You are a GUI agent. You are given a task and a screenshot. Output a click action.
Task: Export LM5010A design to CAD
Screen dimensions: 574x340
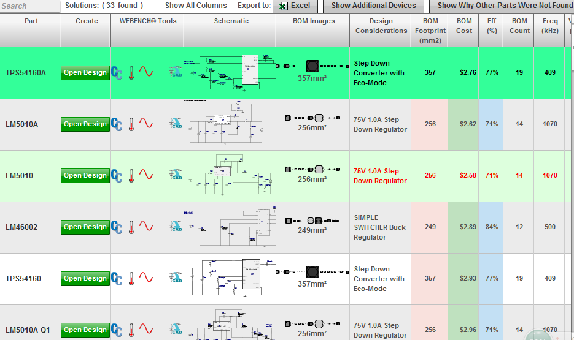click(x=176, y=123)
